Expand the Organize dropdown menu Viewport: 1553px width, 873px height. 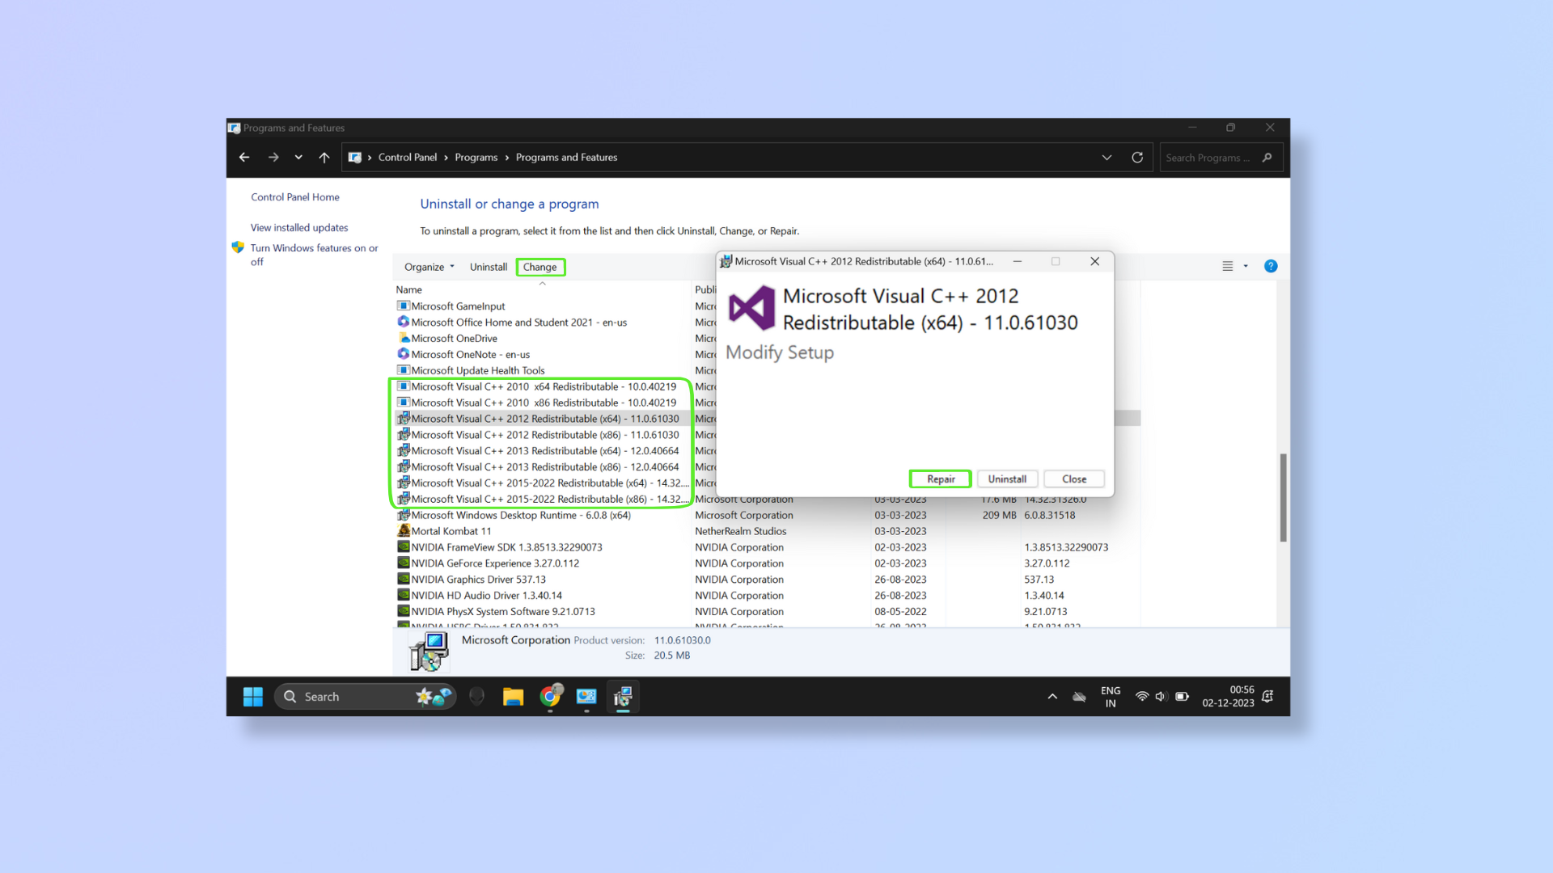click(x=430, y=267)
